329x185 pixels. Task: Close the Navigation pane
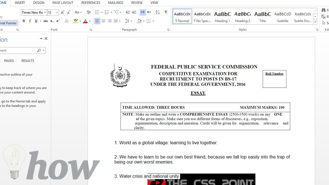tap(46, 39)
